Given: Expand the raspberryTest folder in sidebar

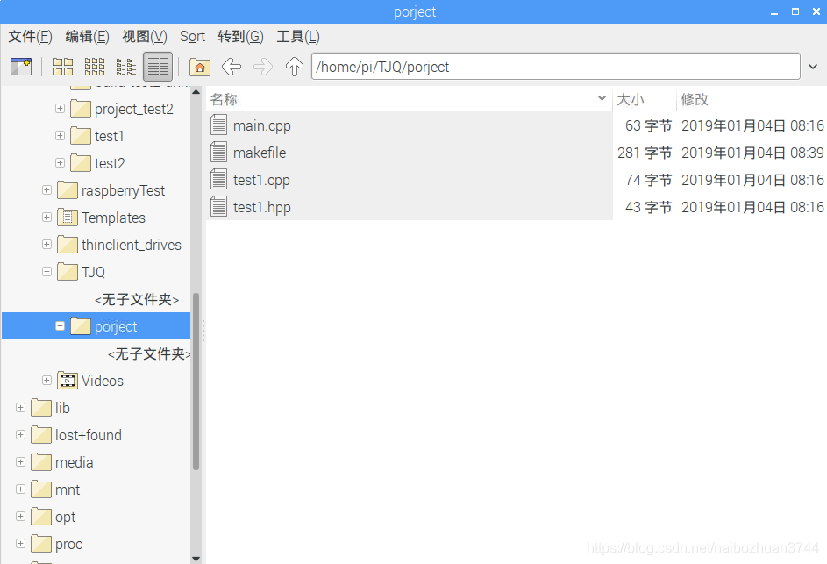Looking at the screenshot, I should pos(46,189).
